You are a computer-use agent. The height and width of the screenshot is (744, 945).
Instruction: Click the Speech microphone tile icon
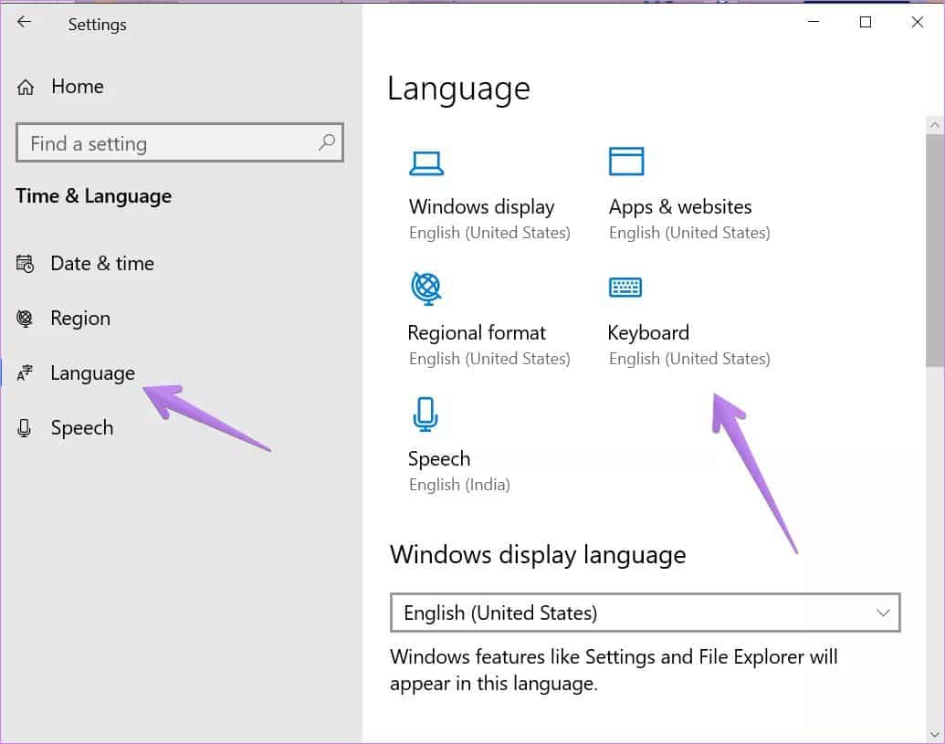coord(425,414)
